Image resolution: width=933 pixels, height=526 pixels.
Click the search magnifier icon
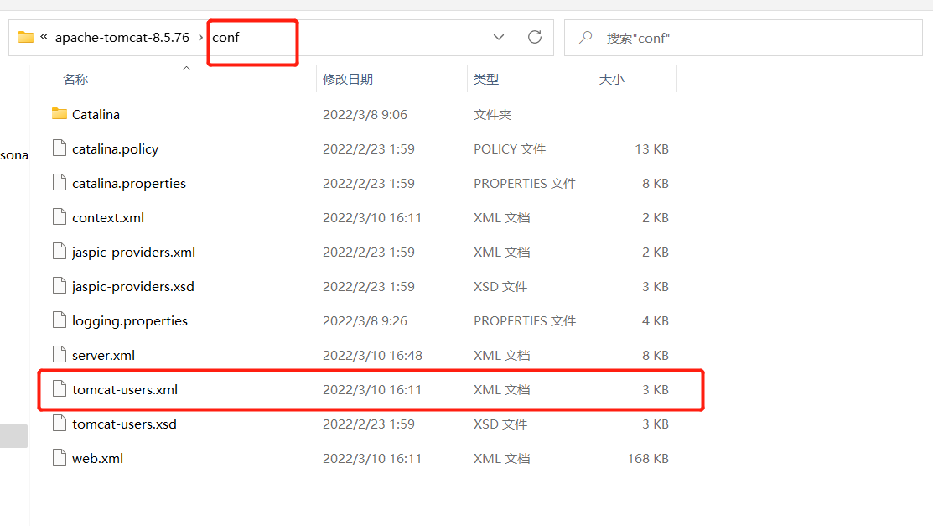tap(586, 38)
